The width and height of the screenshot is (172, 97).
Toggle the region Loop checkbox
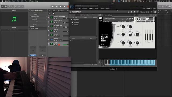click(38, 15)
